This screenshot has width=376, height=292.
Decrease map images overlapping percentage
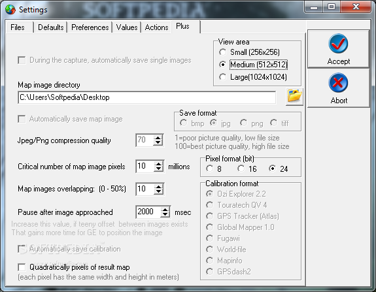pos(158,191)
